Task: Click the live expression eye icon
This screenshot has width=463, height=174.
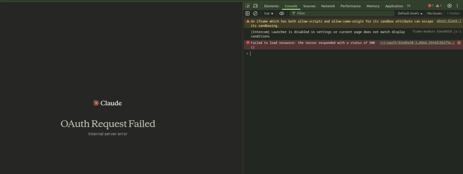Action: pyautogui.click(x=282, y=14)
